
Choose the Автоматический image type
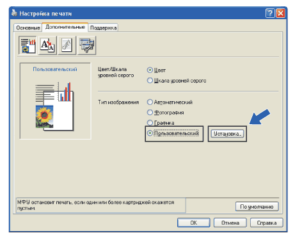tap(150, 102)
